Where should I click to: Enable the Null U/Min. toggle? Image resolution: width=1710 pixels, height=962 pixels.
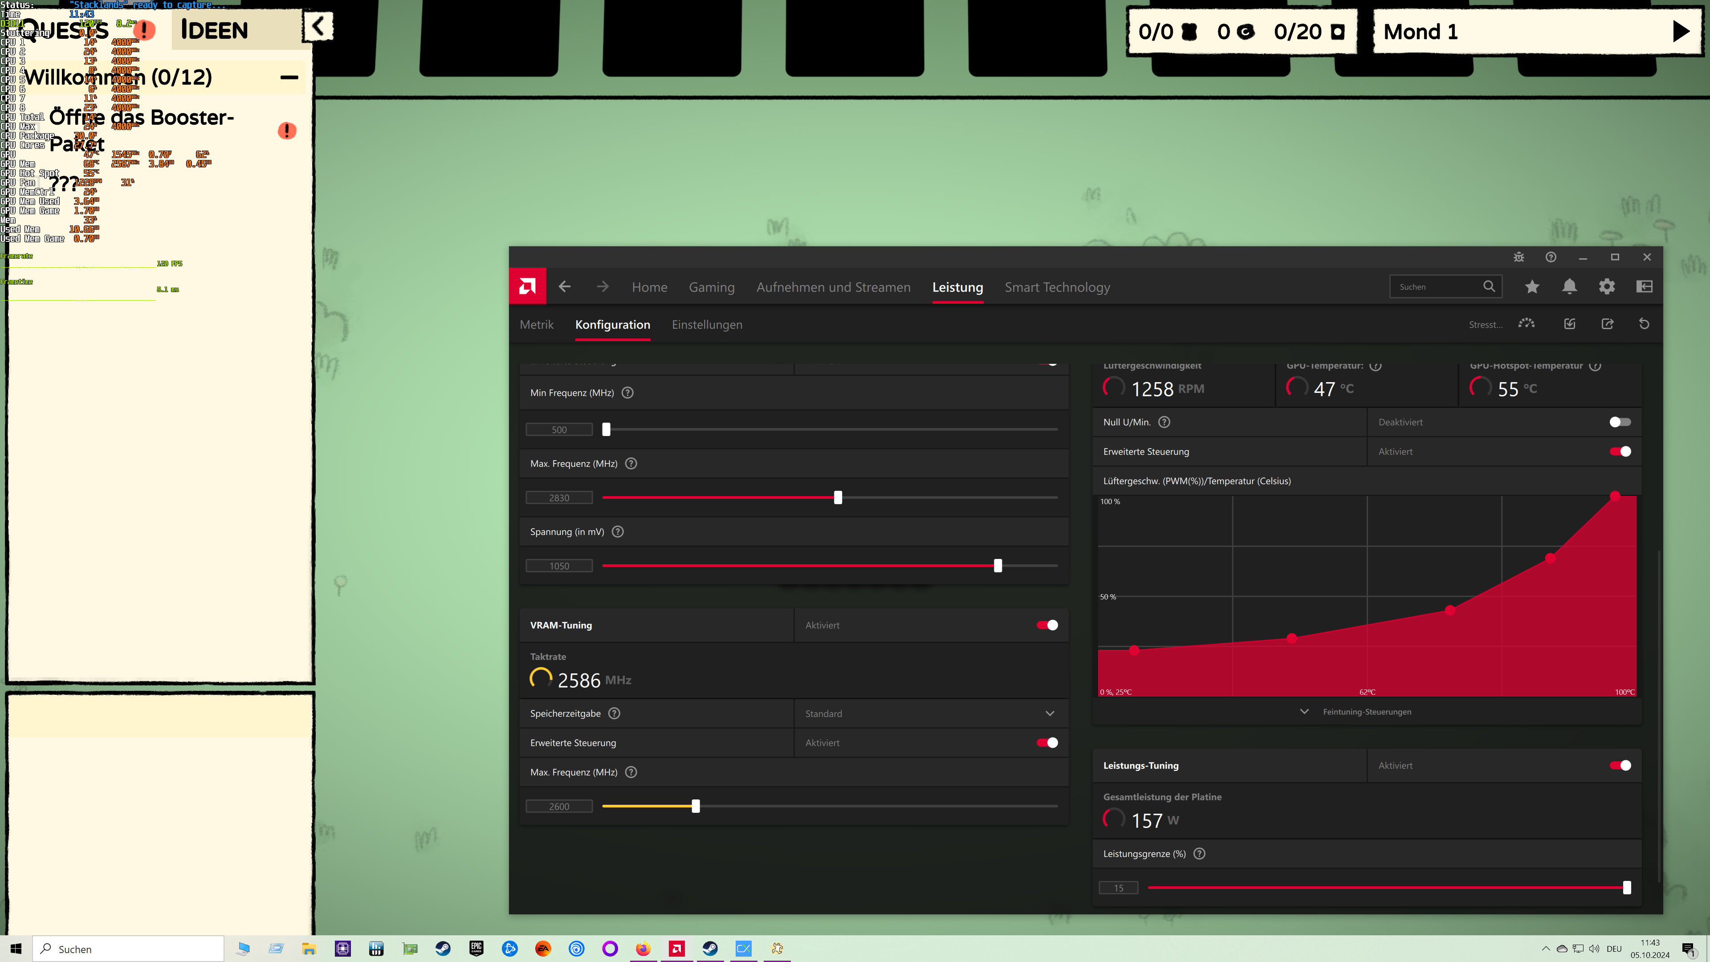tap(1620, 422)
